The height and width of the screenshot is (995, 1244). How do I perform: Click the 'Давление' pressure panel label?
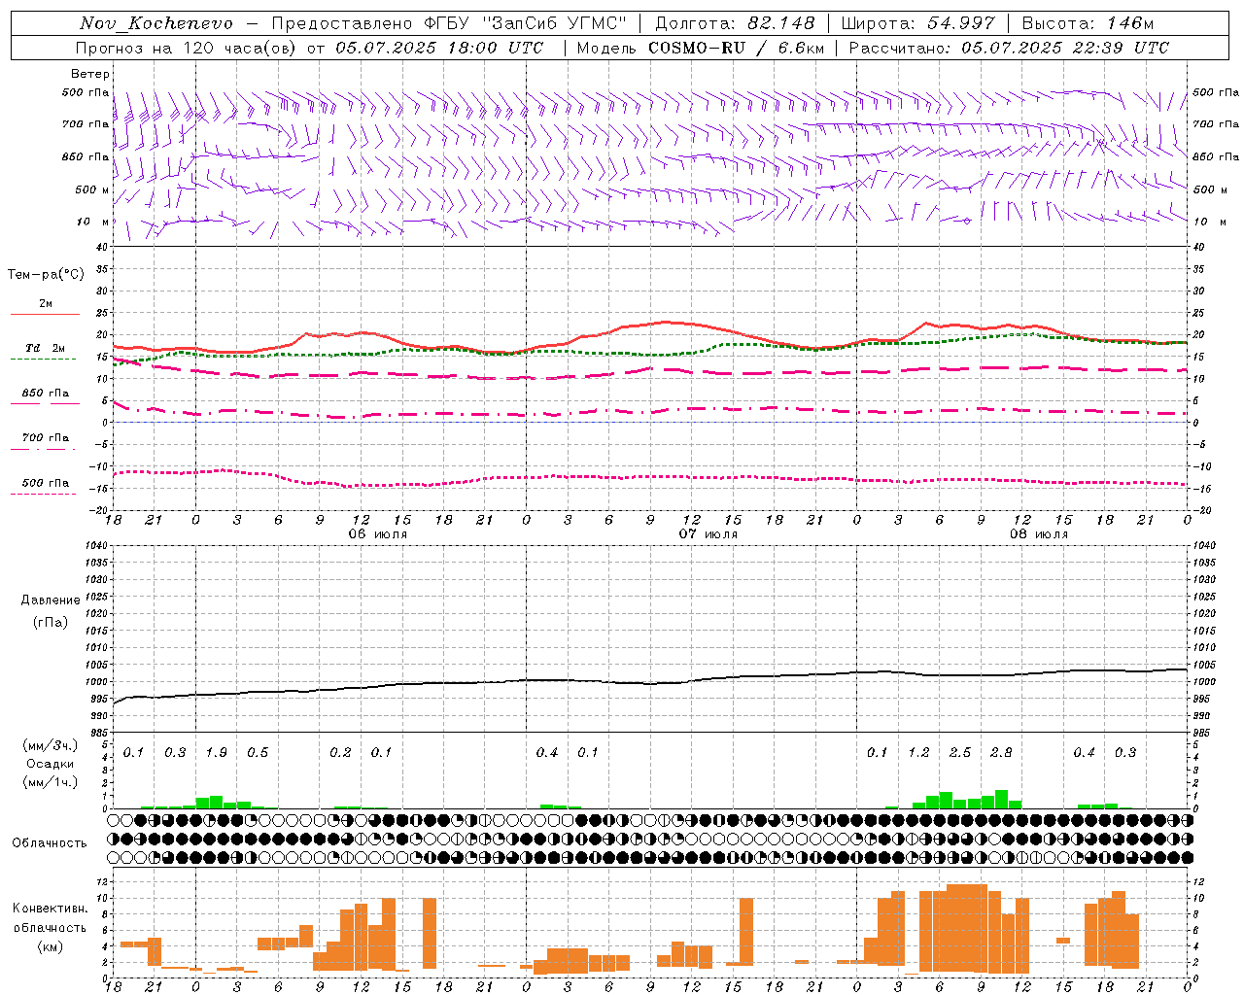51,600
